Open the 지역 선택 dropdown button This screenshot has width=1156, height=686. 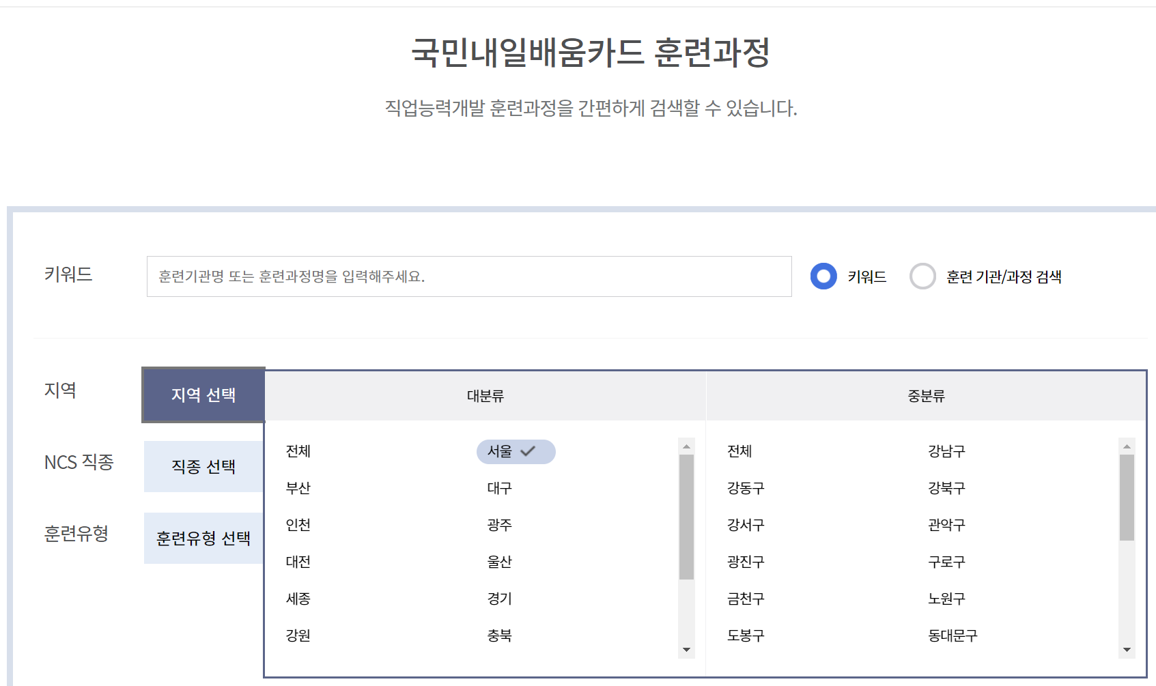pyautogui.click(x=203, y=395)
